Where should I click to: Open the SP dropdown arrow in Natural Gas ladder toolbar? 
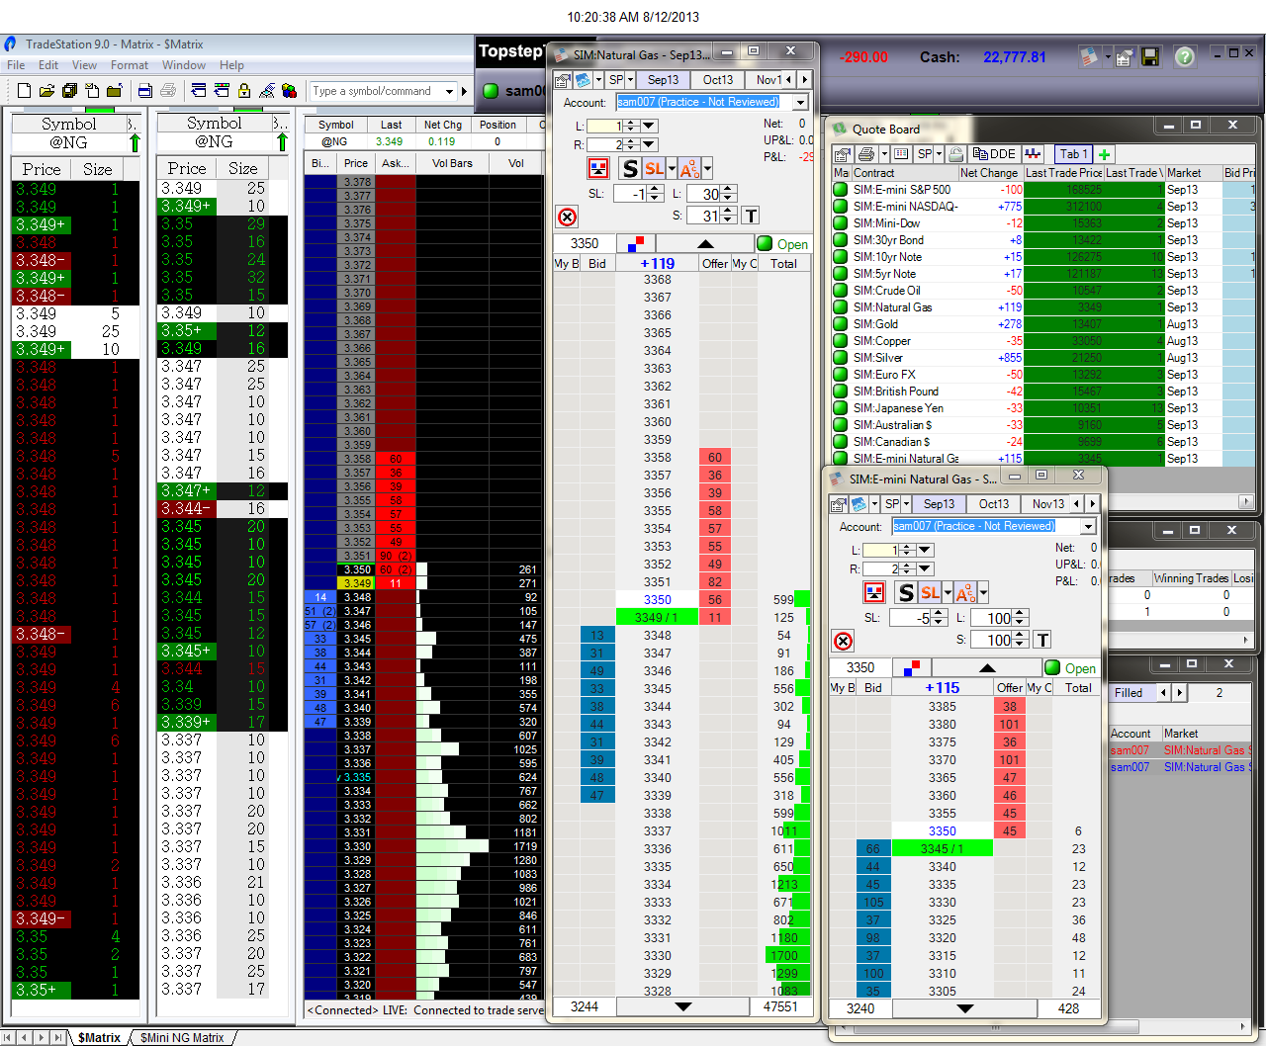(631, 80)
